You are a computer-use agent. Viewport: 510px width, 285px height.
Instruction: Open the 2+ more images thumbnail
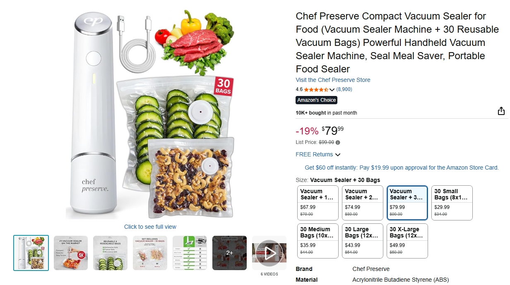(229, 253)
